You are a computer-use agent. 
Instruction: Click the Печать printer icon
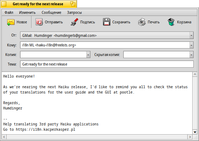click(142, 22)
